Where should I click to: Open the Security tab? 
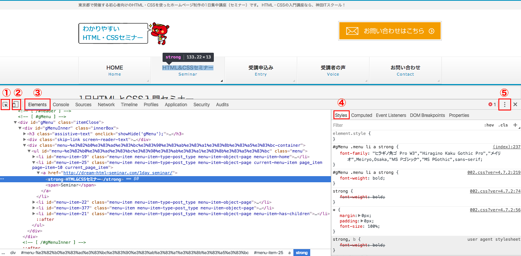pos(202,104)
